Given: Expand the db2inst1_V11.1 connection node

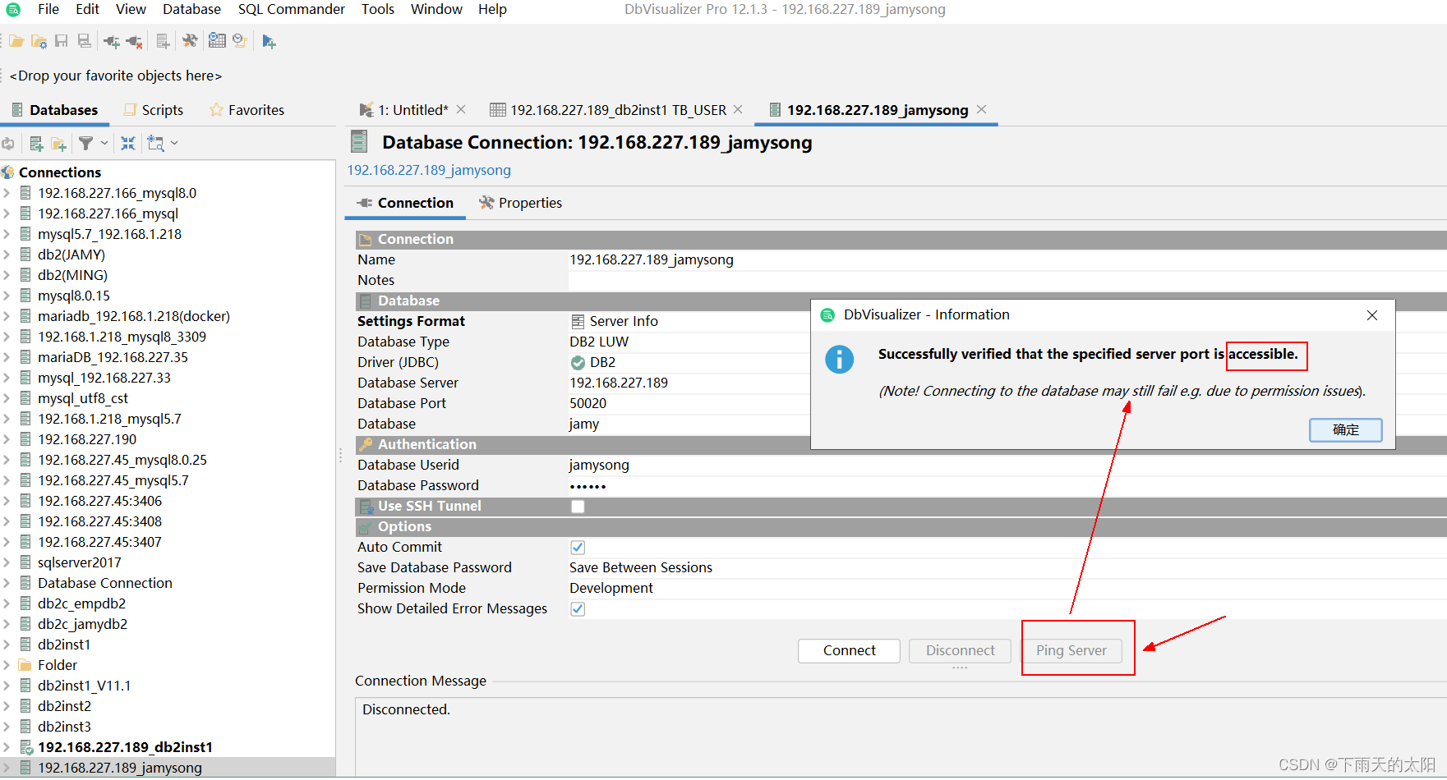Looking at the screenshot, I should click(7, 686).
